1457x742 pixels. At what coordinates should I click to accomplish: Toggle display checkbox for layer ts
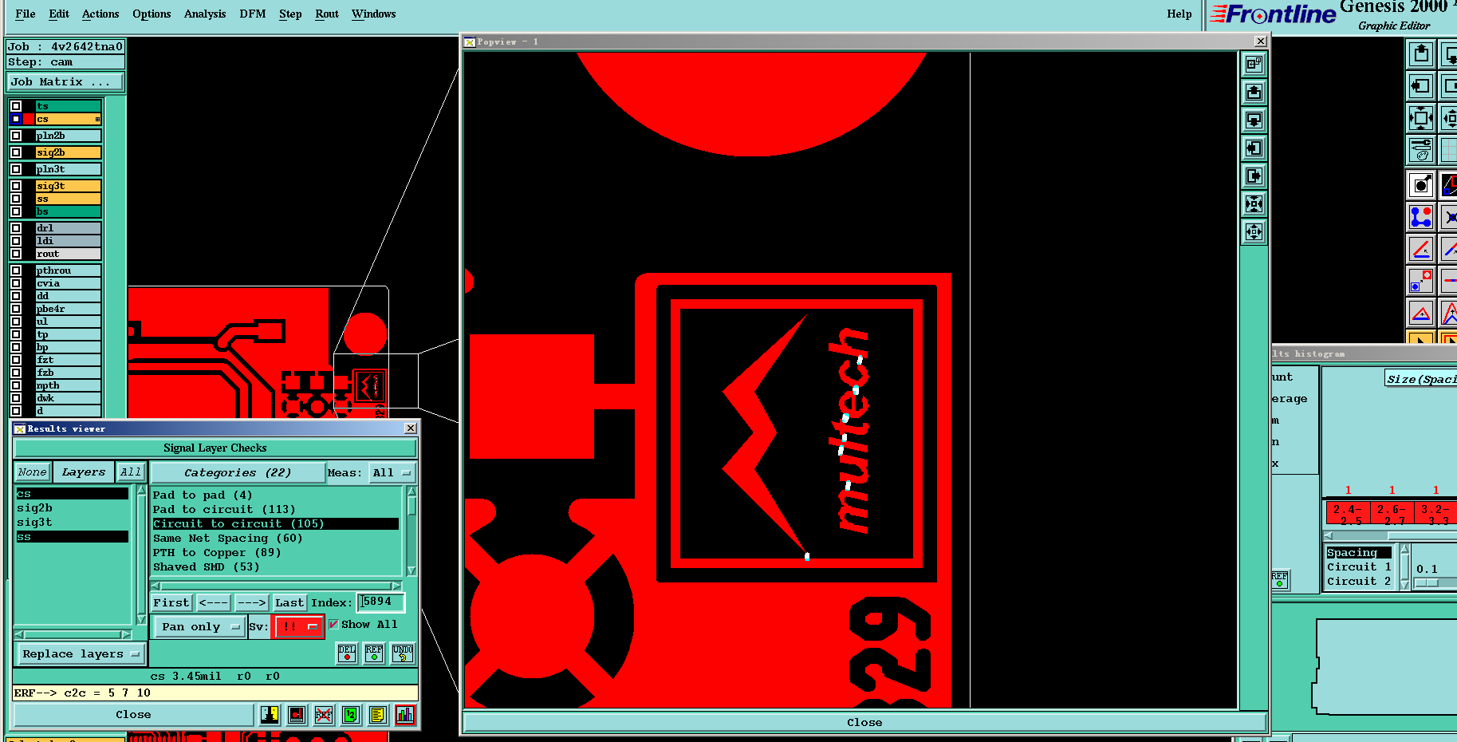(16, 106)
